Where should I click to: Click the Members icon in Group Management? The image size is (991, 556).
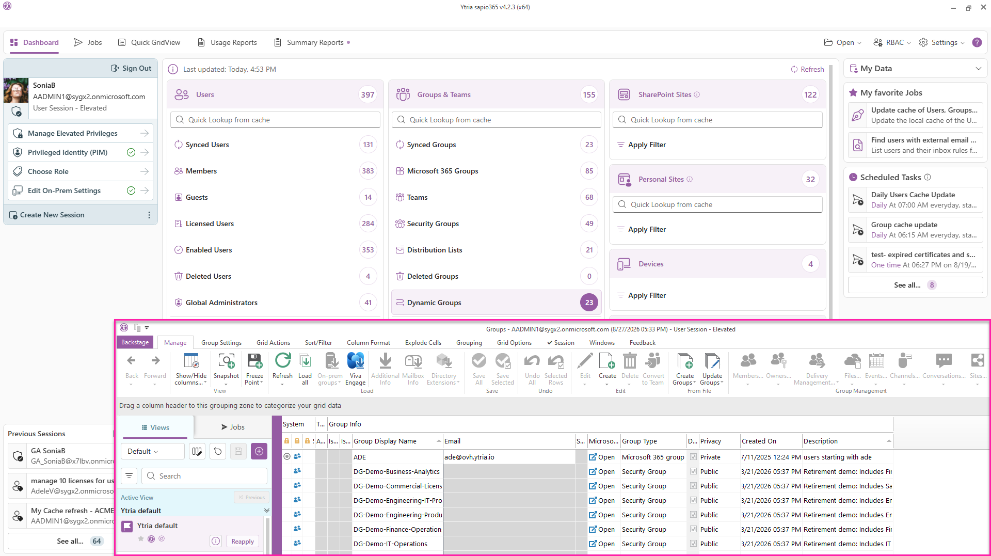748,360
